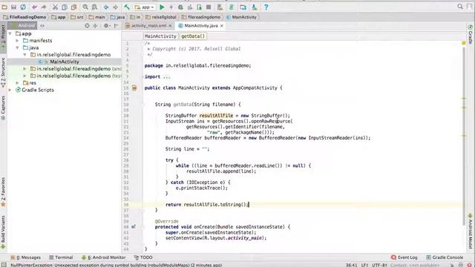Click the Synchronize toolbar icon
This screenshot has height=267, width=475.
[x=23, y=7]
